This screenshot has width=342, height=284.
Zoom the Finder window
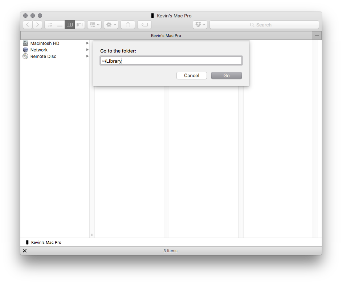point(40,16)
